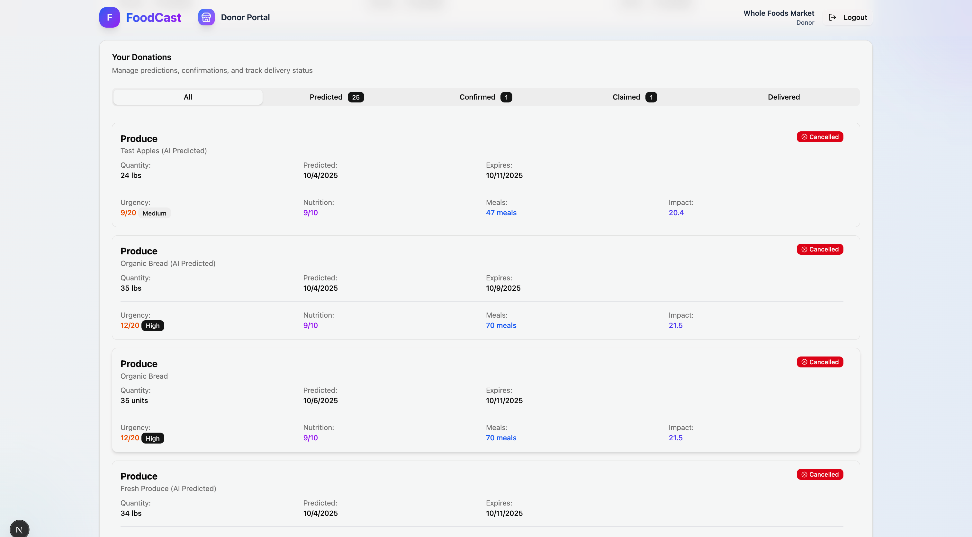Click the logout arrow icon

coord(833,17)
